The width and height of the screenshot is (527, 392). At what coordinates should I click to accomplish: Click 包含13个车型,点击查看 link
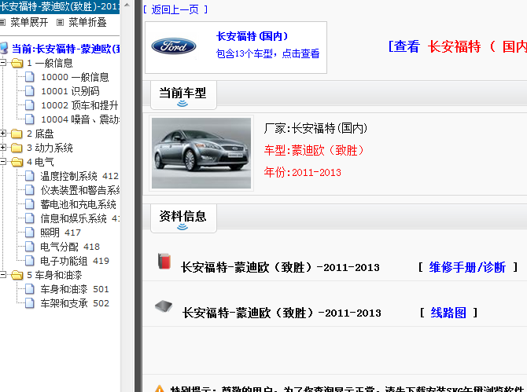[268, 53]
